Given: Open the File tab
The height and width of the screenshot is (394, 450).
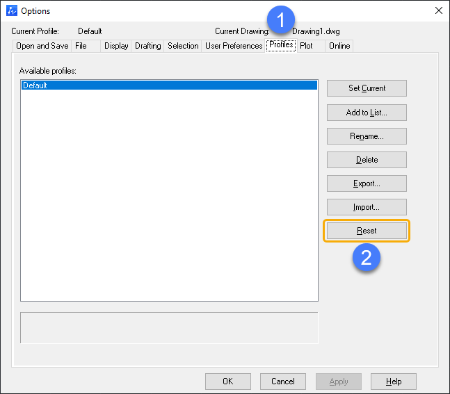Looking at the screenshot, I should 86,46.
